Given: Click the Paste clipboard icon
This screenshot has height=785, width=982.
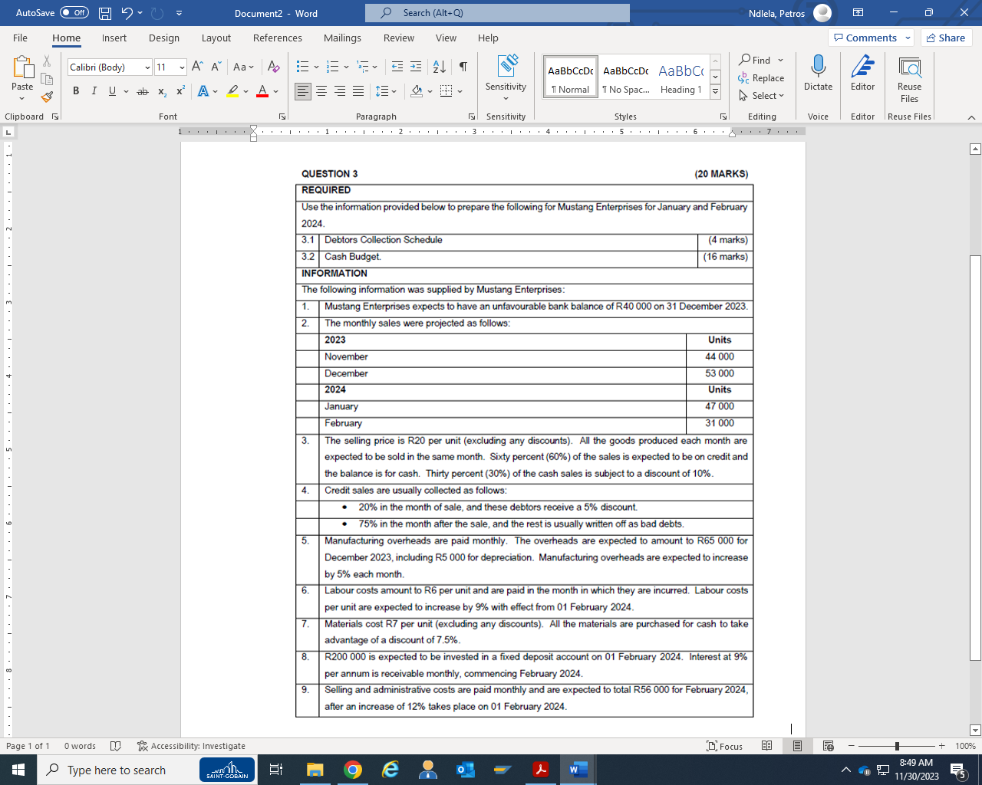Looking at the screenshot, I should pyautogui.click(x=22, y=67).
